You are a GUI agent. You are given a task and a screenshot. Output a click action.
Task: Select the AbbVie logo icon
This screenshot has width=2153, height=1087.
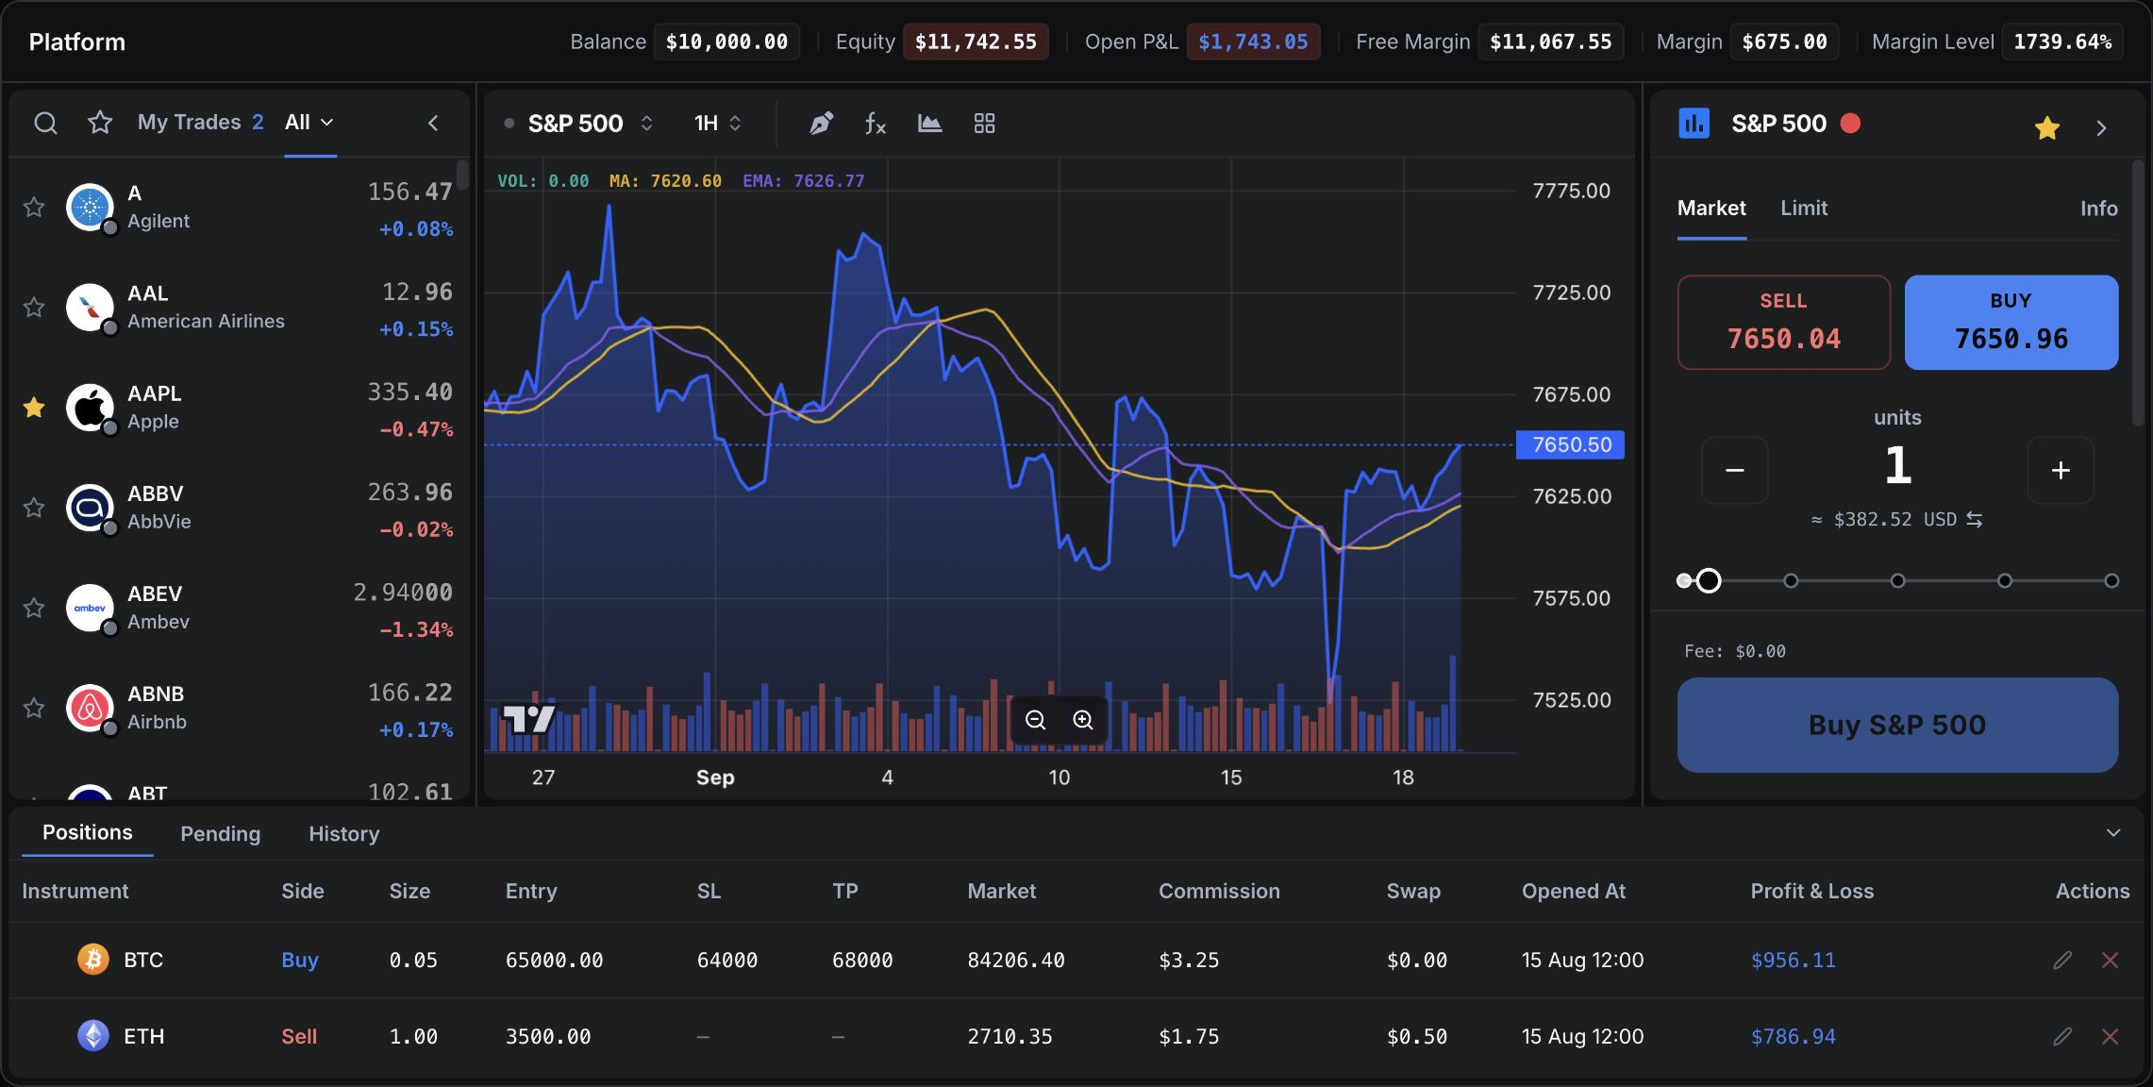(x=91, y=508)
